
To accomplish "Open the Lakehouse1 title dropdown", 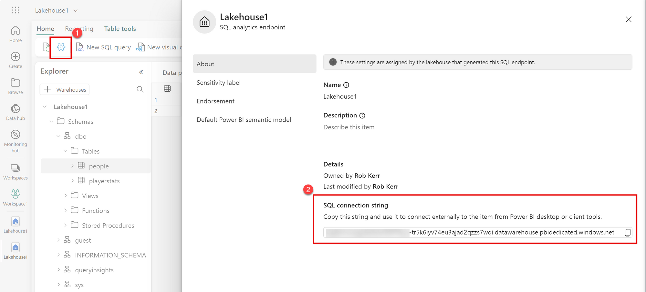I will coord(76,11).
